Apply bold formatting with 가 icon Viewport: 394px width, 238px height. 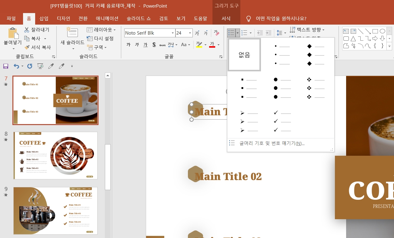coord(128,45)
